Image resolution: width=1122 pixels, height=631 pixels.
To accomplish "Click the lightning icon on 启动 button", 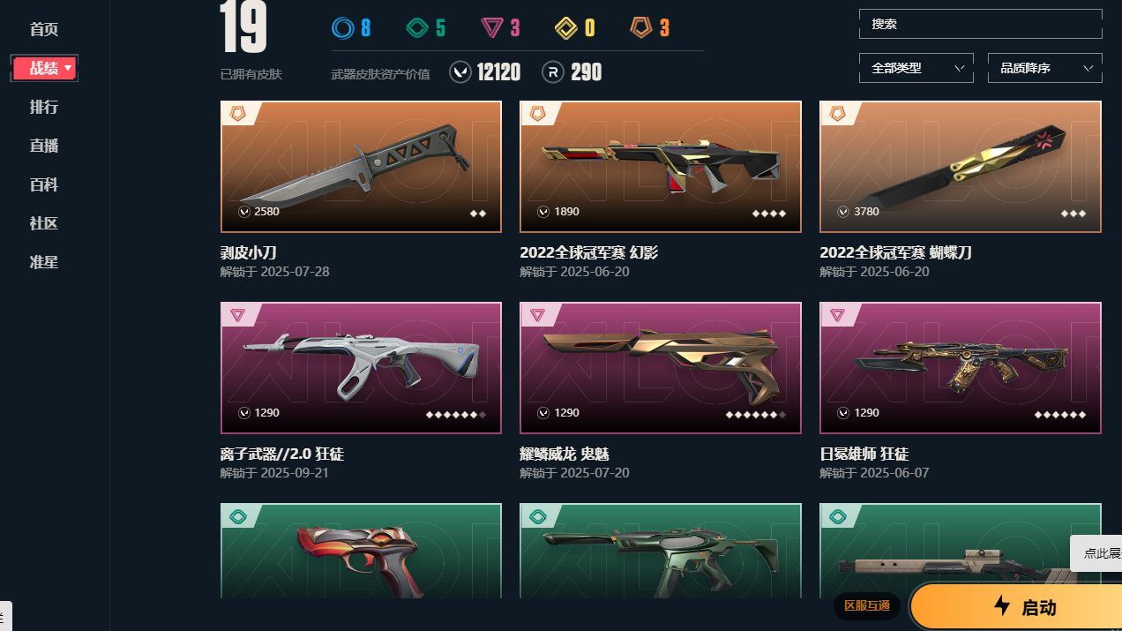I will point(1002,606).
